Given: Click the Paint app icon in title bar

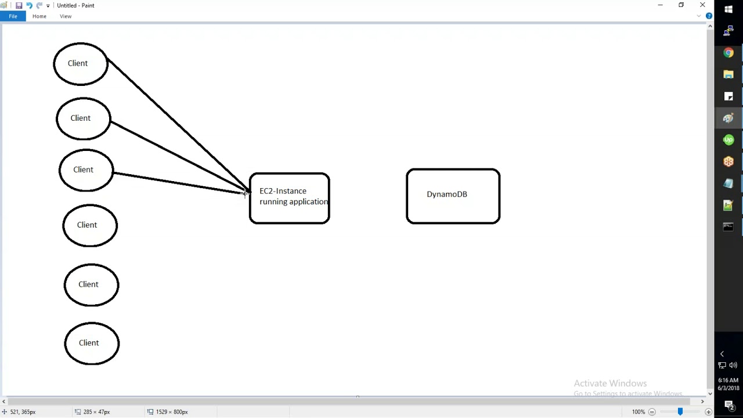Looking at the screenshot, I should [4, 5].
